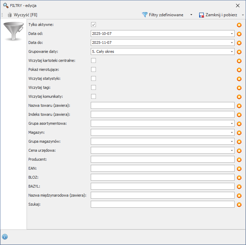Click the orange clear icon next to 'Grupowanie daty'
The height and width of the screenshot is (245, 246).
click(239, 52)
